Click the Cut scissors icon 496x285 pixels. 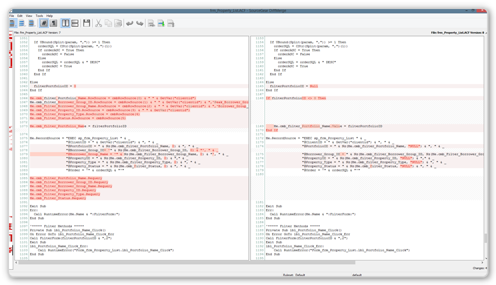click(99, 23)
